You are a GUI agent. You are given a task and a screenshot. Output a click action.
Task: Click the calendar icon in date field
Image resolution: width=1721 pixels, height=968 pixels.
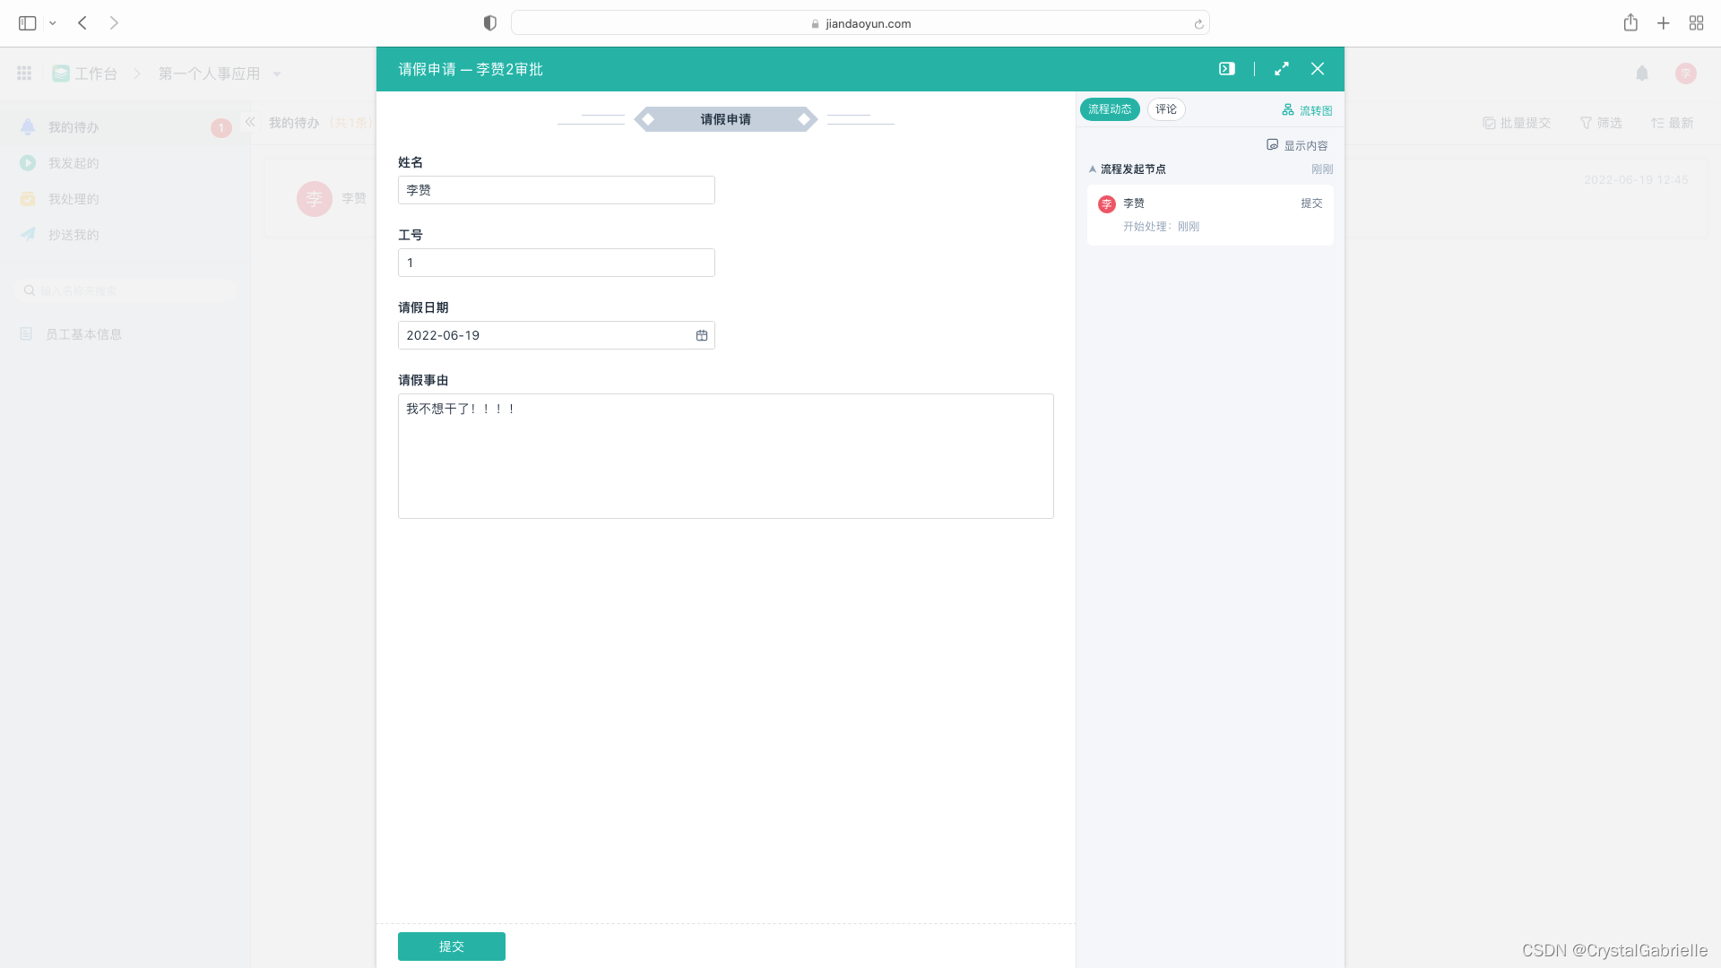tap(702, 335)
